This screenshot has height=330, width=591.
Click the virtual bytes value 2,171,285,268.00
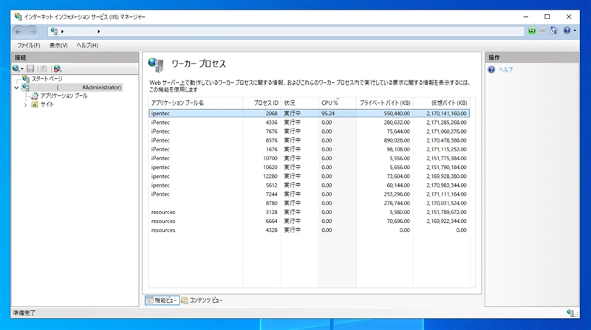click(x=446, y=123)
